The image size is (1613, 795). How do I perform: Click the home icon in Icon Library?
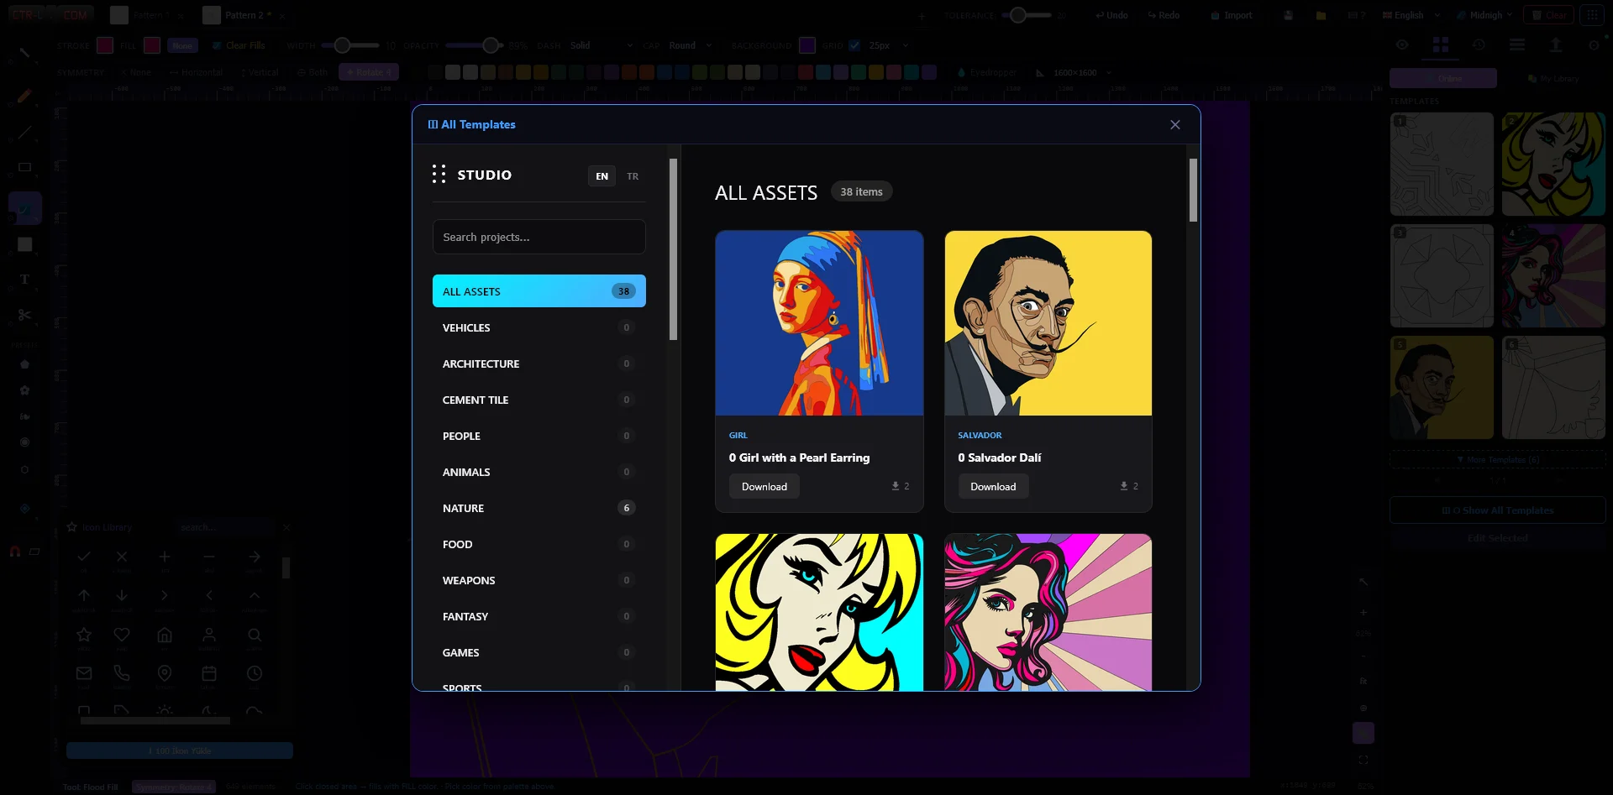(x=165, y=635)
